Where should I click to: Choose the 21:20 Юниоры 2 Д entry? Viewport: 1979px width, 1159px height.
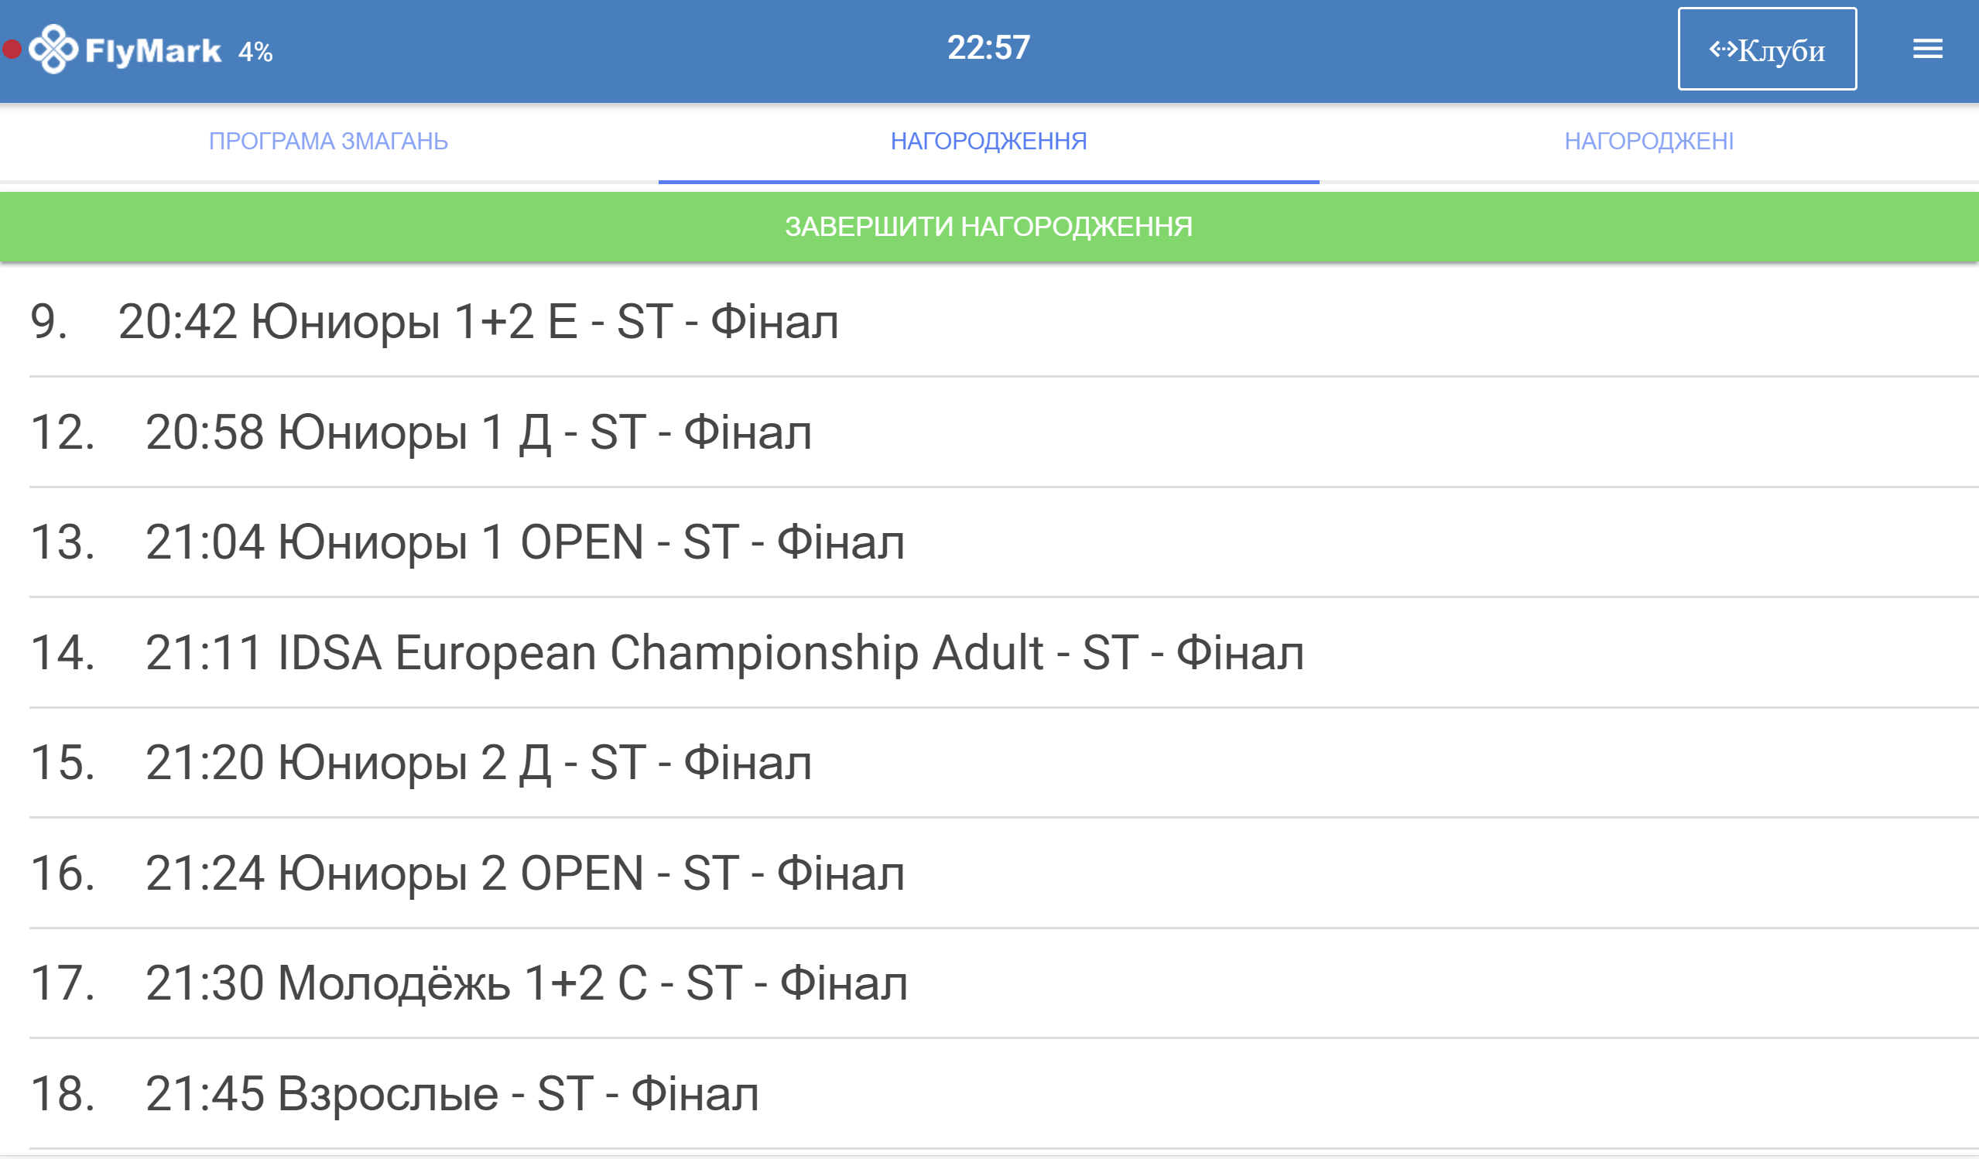coord(478,763)
